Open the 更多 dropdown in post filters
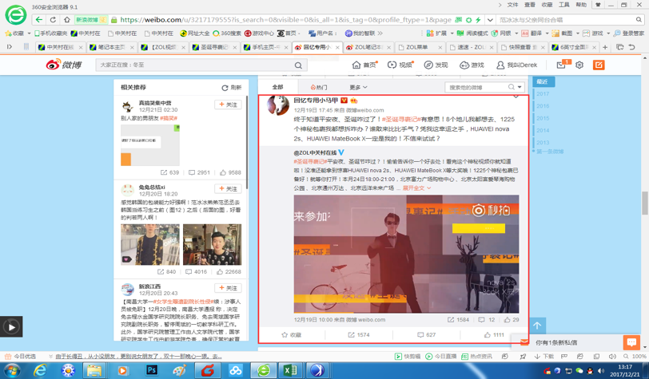The image size is (649, 379). pyautogui.click(x=358, y=87)
